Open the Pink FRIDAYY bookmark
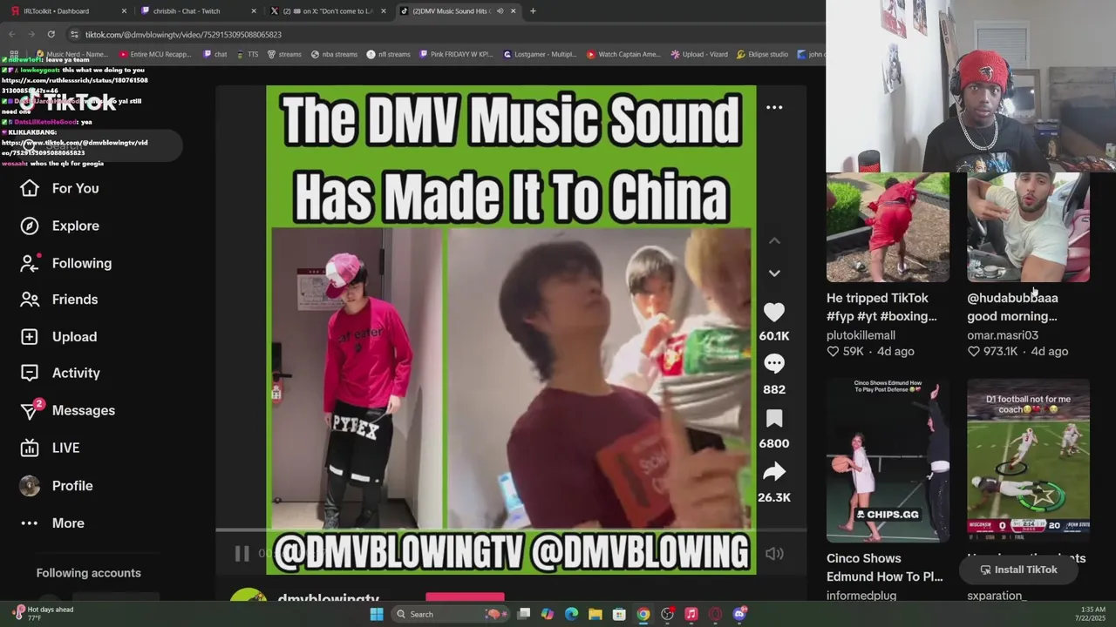Image resolution: width=1116 pixels, height=627 pixels. [x=456, y=54]
